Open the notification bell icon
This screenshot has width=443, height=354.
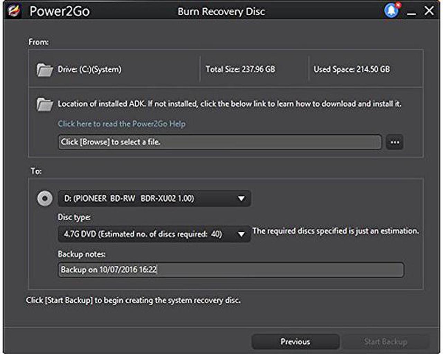[x=392, y=10]
